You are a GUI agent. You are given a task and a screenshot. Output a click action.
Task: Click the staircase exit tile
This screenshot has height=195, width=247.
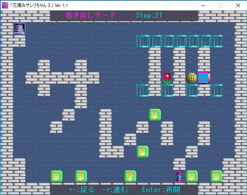(19, 29)
